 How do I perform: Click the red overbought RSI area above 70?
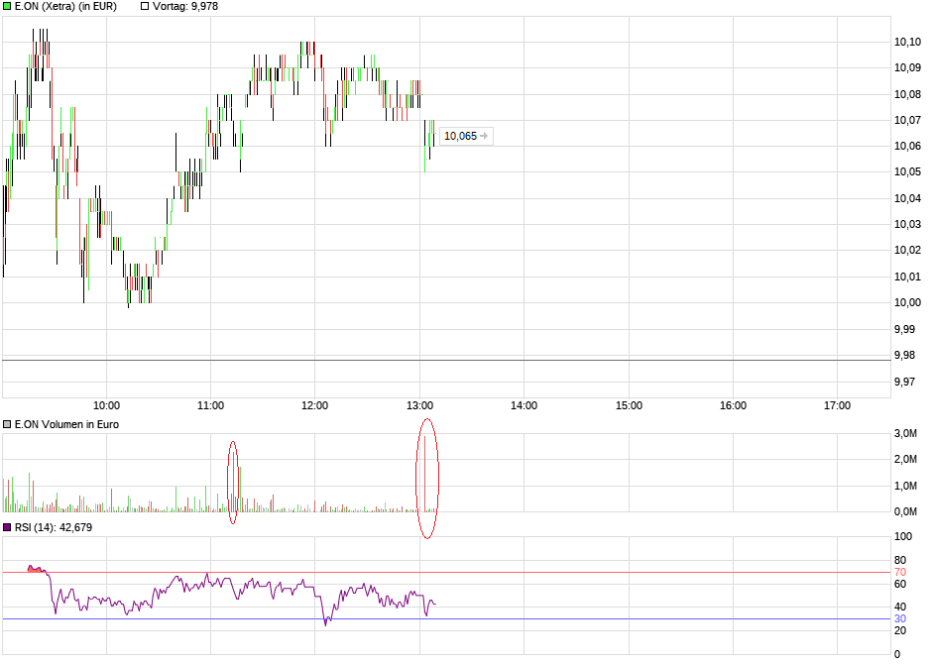coord(37,569)
